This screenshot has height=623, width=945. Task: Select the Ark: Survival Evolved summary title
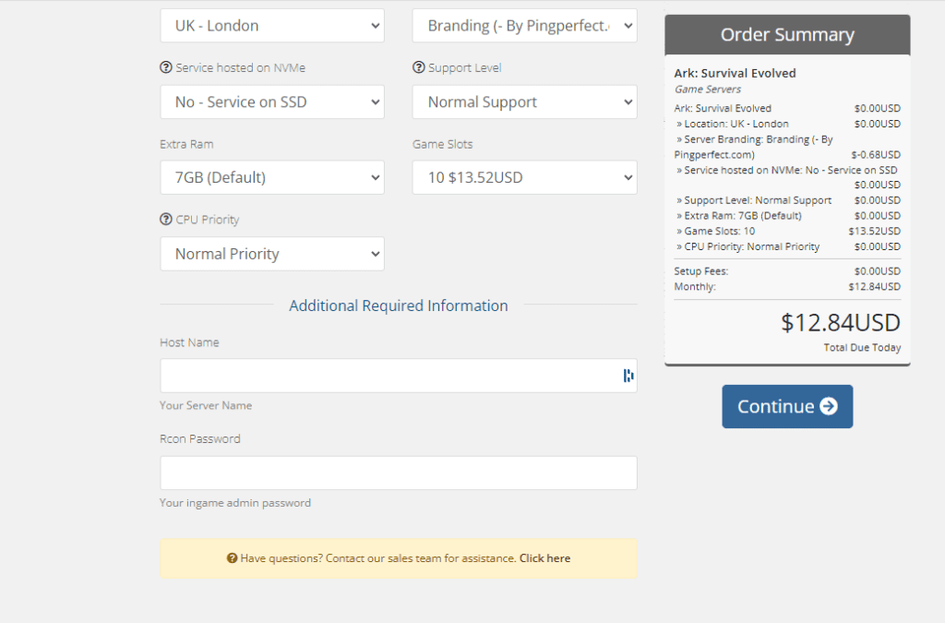(735, 73)
